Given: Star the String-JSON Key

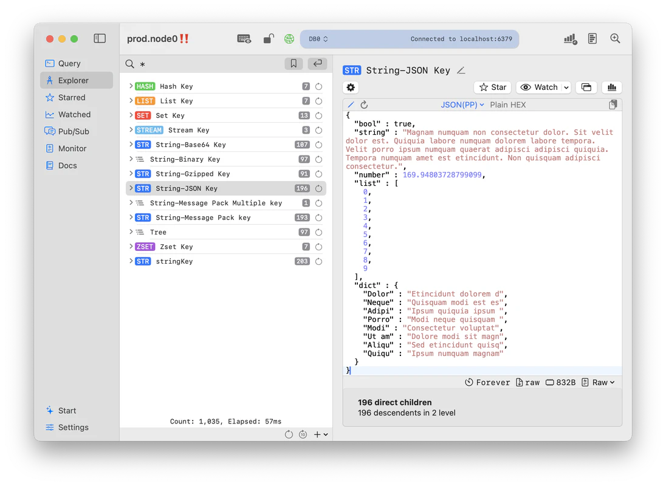Looking at the screenshot, I should click(x=492, y=87).
